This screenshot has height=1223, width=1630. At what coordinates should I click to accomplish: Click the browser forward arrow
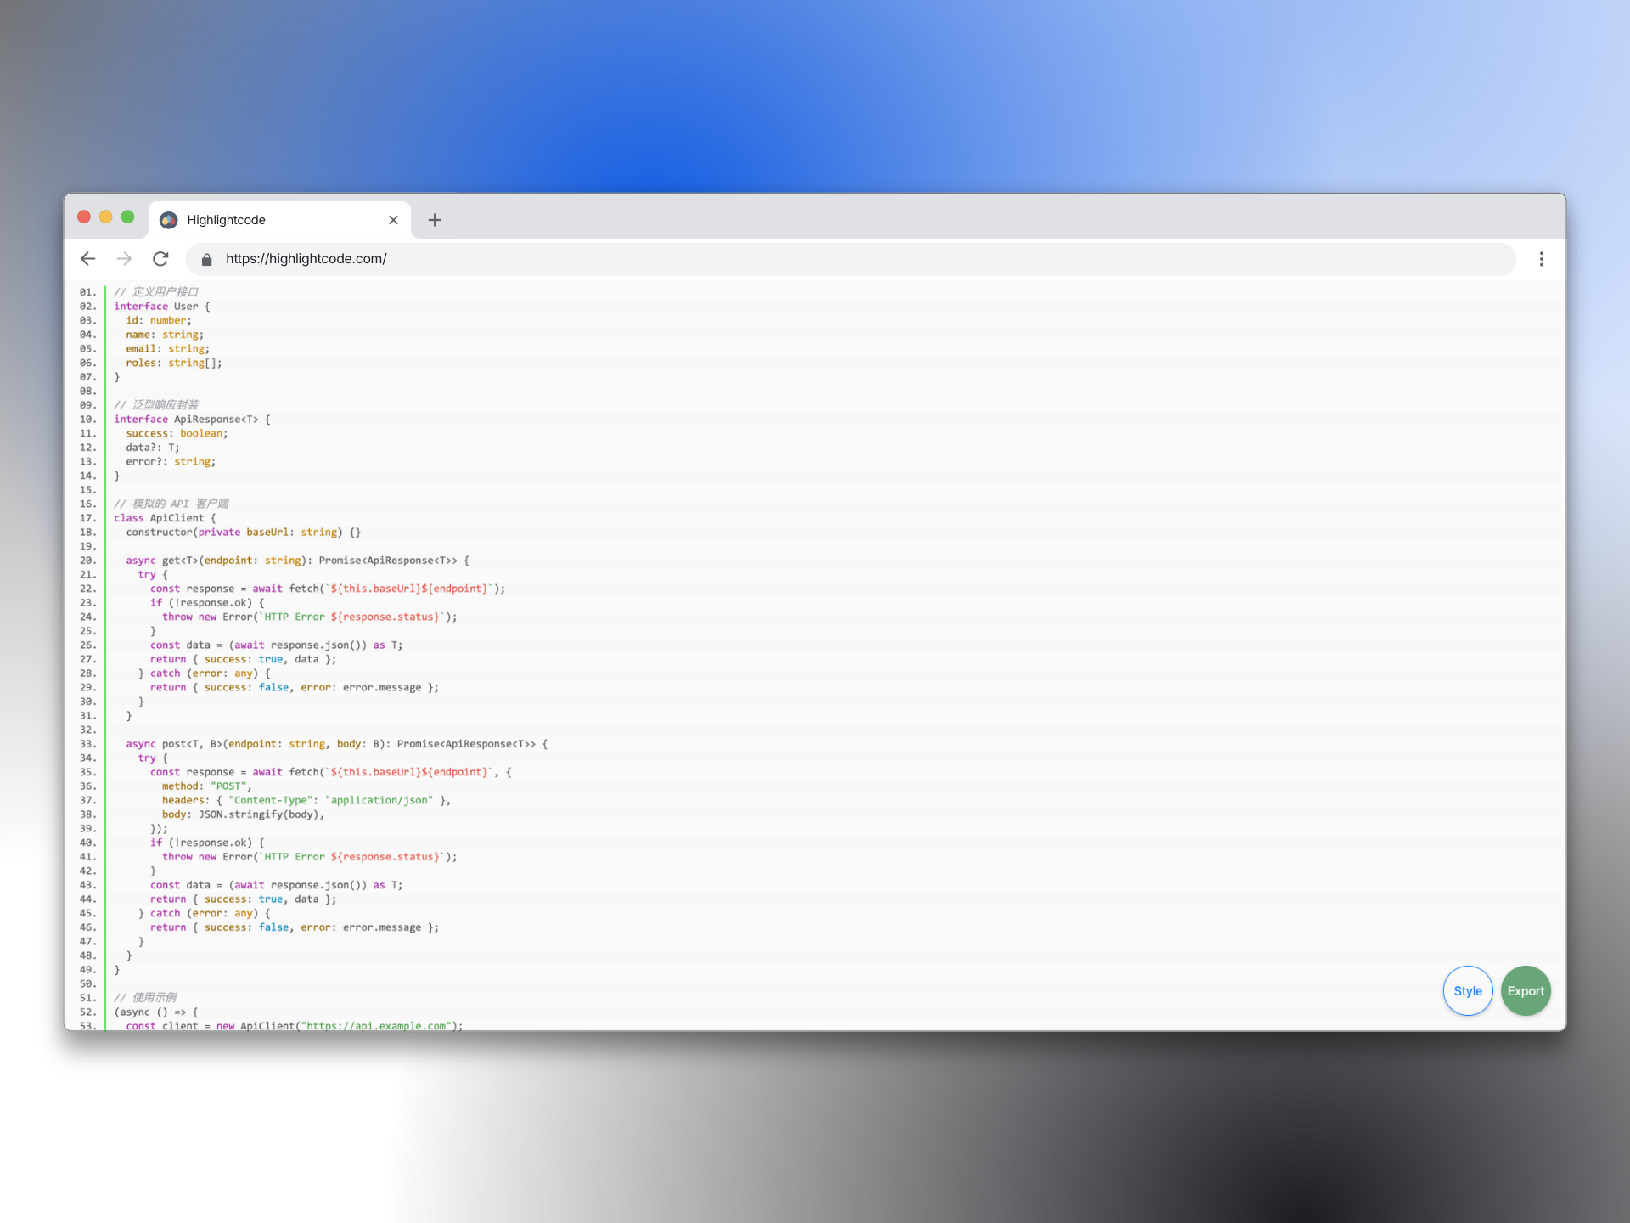click(x=124, y=259)
